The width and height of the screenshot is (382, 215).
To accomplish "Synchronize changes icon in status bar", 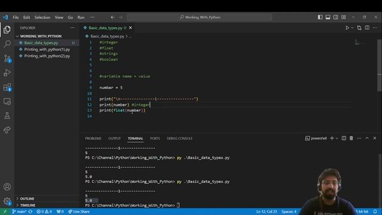I will tap(30, 211).
